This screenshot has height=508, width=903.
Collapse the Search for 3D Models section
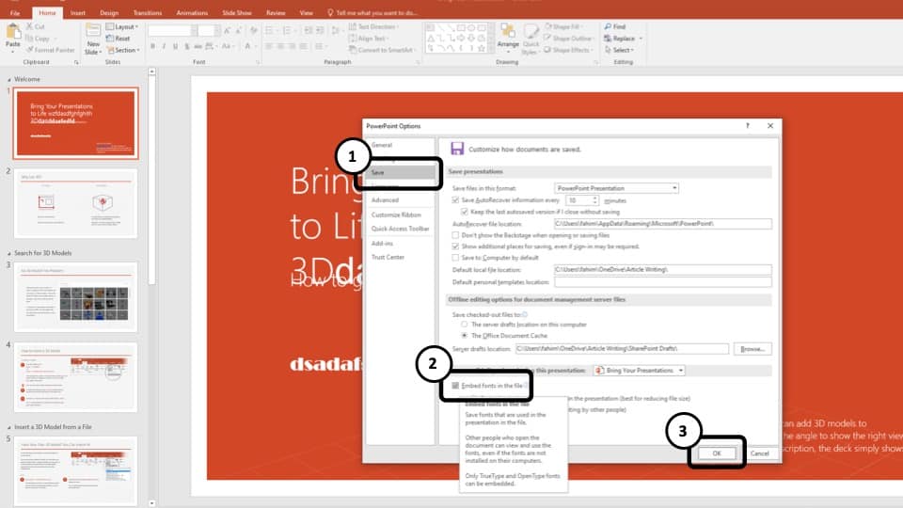tap(8, 253)
